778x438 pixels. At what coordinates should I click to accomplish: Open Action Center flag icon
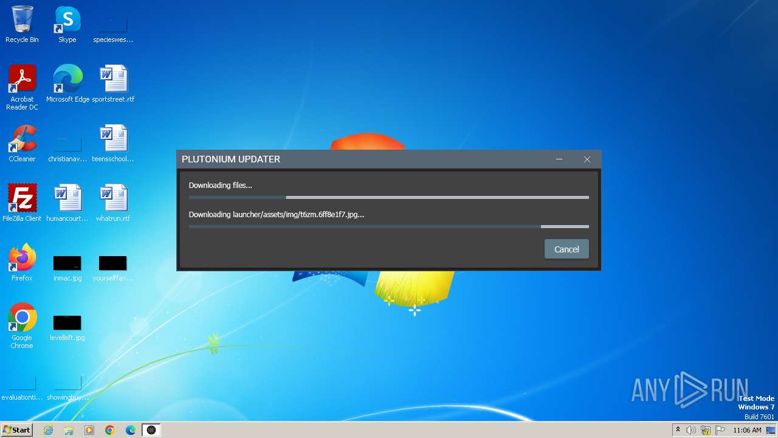pyautogui.click(x=720, y=430)
